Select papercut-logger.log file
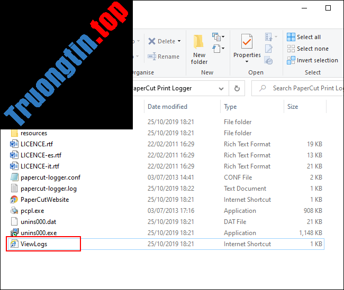 pyautogui.click(x=49, y=189)
